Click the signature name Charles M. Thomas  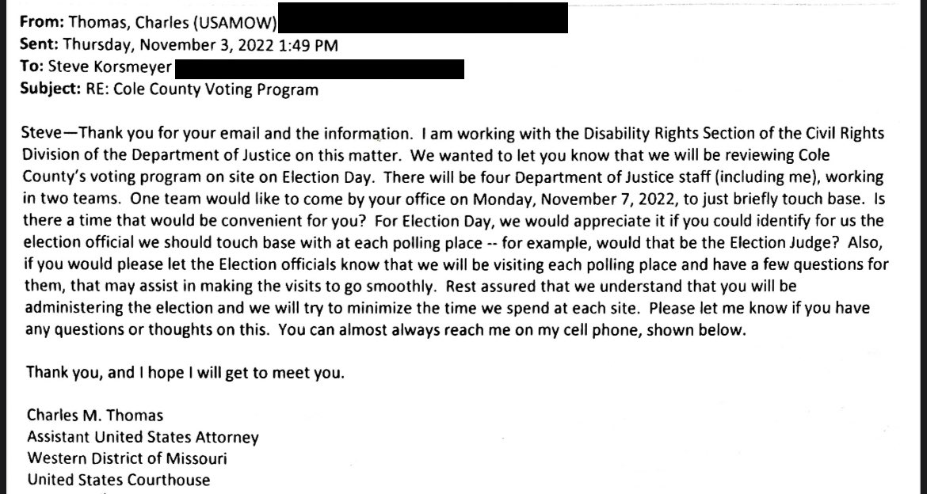coord(95,416)
